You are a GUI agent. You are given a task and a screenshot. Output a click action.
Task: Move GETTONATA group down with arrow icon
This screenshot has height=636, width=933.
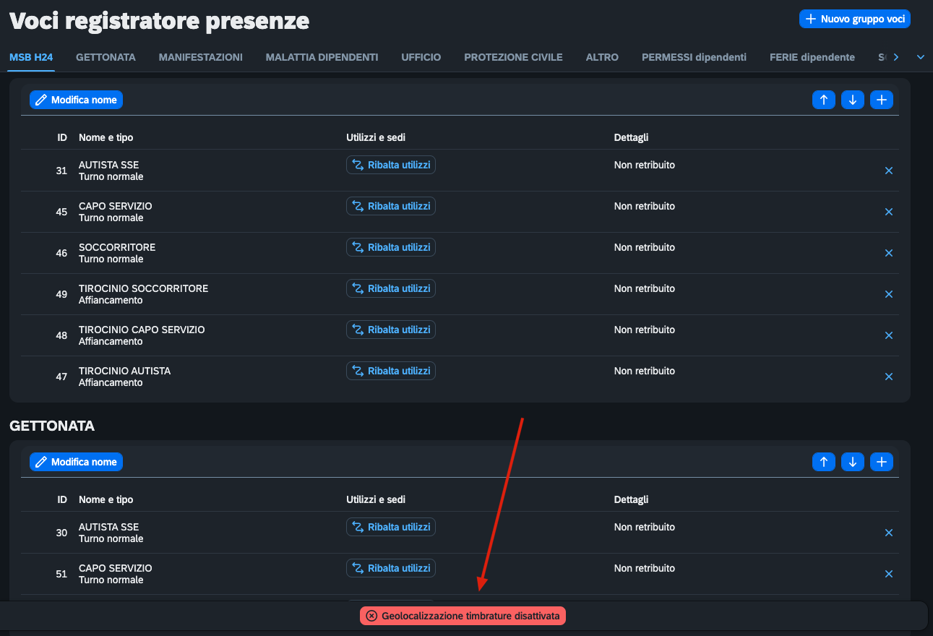click(853, 462)
